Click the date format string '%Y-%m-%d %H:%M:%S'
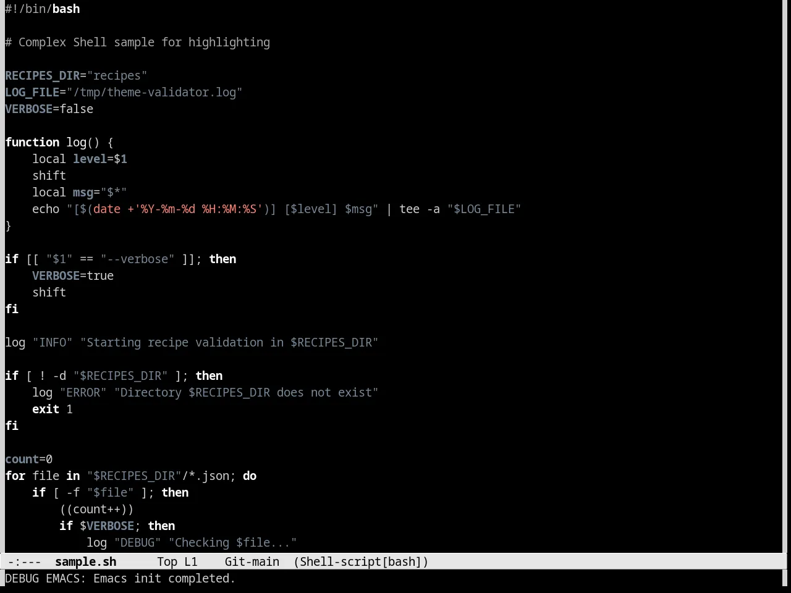The width and height of the screenshot is (791, 593). click(x=198, y=209)
